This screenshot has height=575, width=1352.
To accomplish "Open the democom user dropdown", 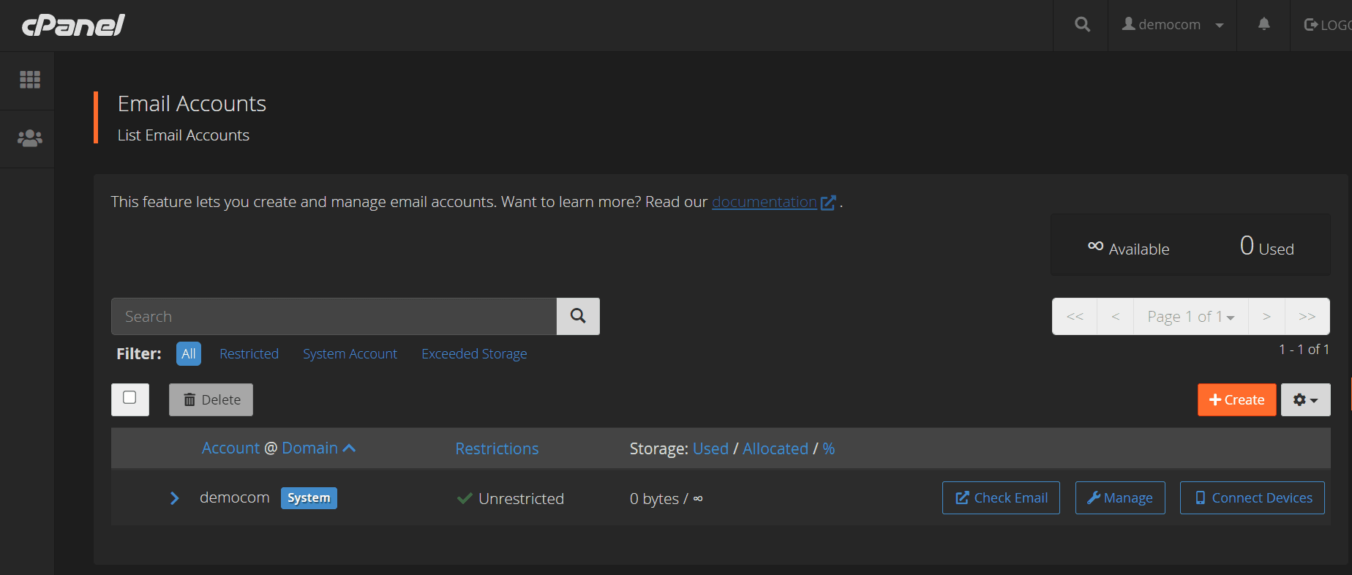I will (1172, 25).
